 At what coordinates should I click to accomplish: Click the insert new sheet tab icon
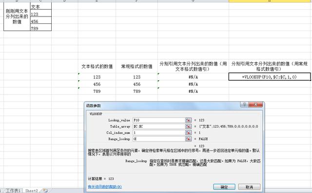(45, 191)
